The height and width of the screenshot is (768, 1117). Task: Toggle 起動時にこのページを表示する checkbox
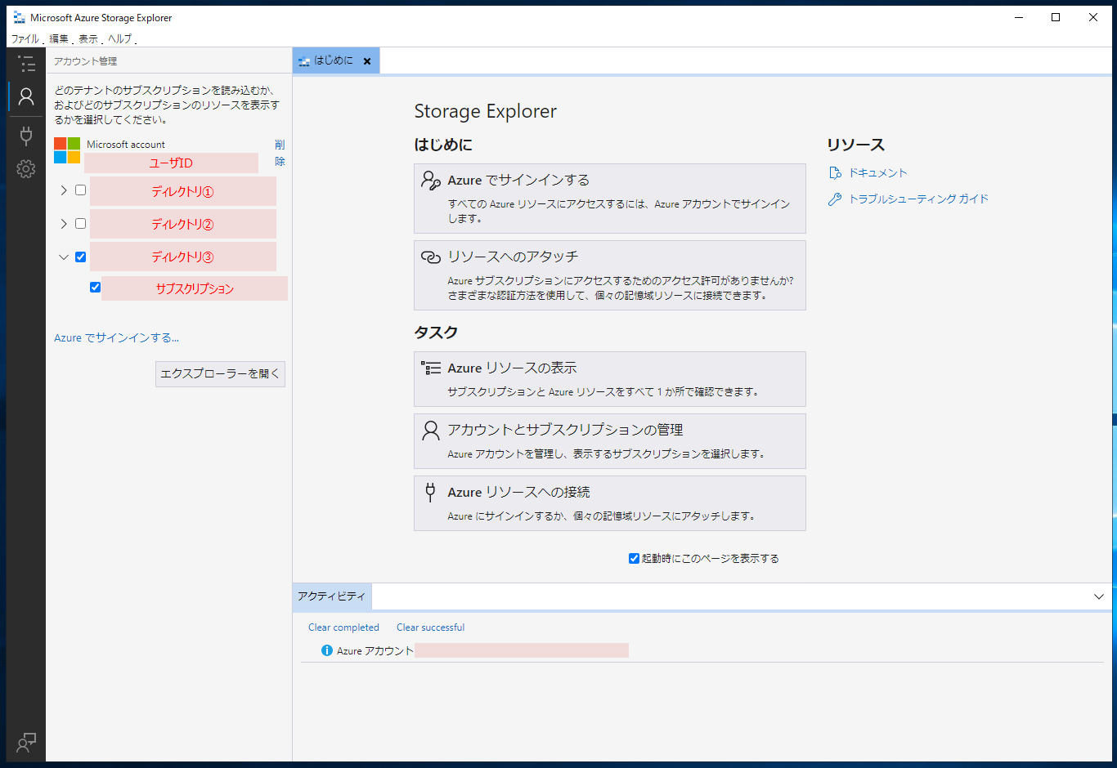(x=634, y=558)
